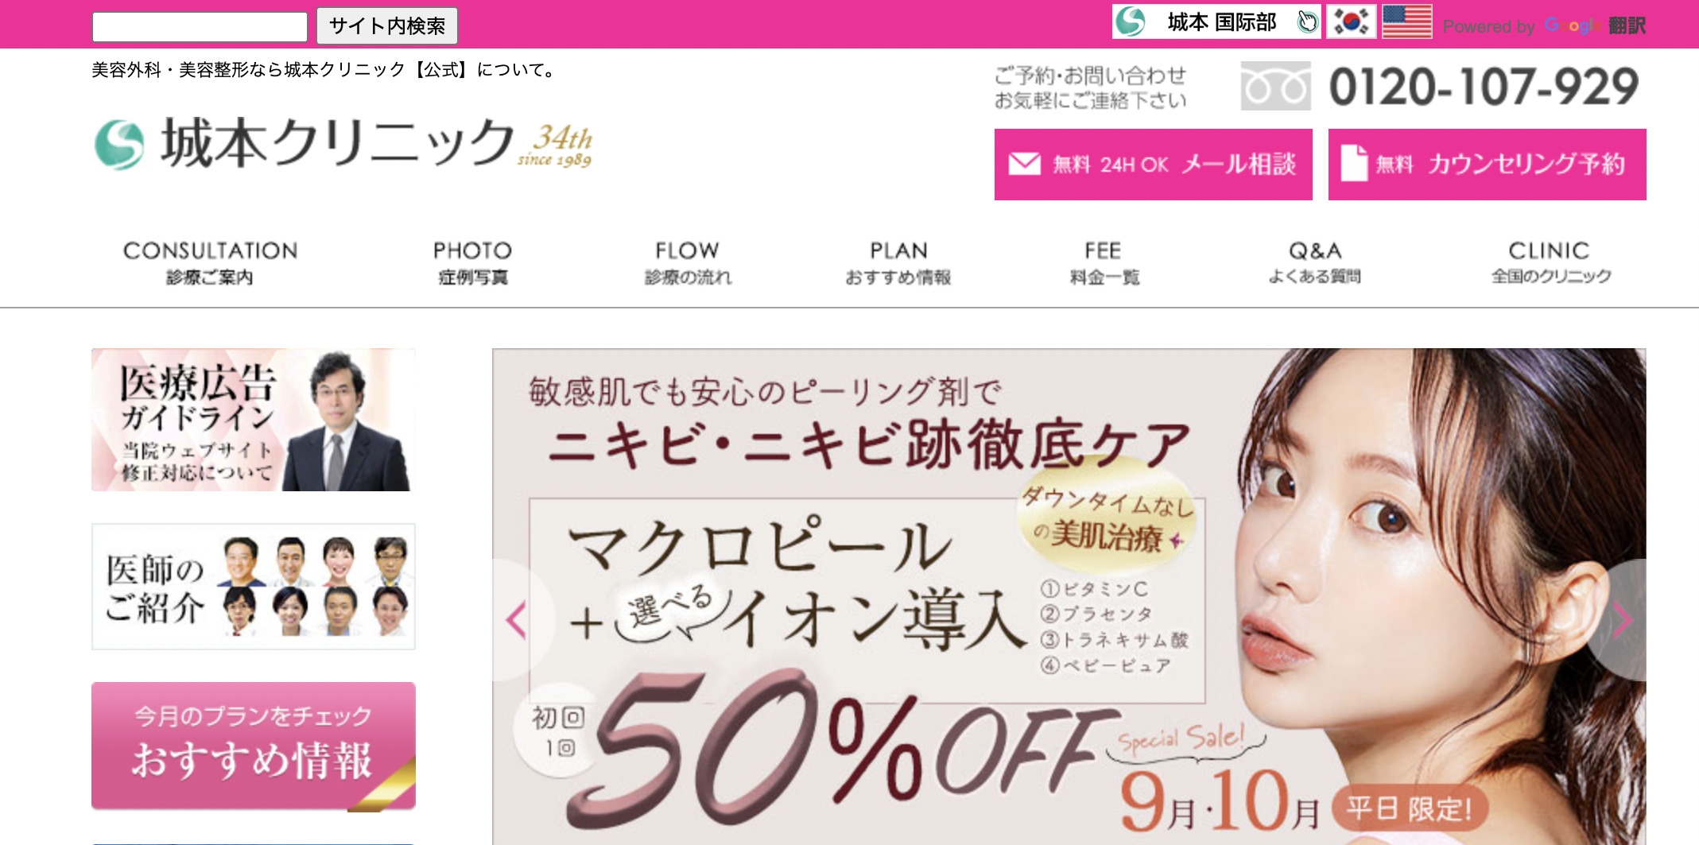The image size is (1699, 845).
Task: Select the US flag translation icon
Action: coord(1406,22)
